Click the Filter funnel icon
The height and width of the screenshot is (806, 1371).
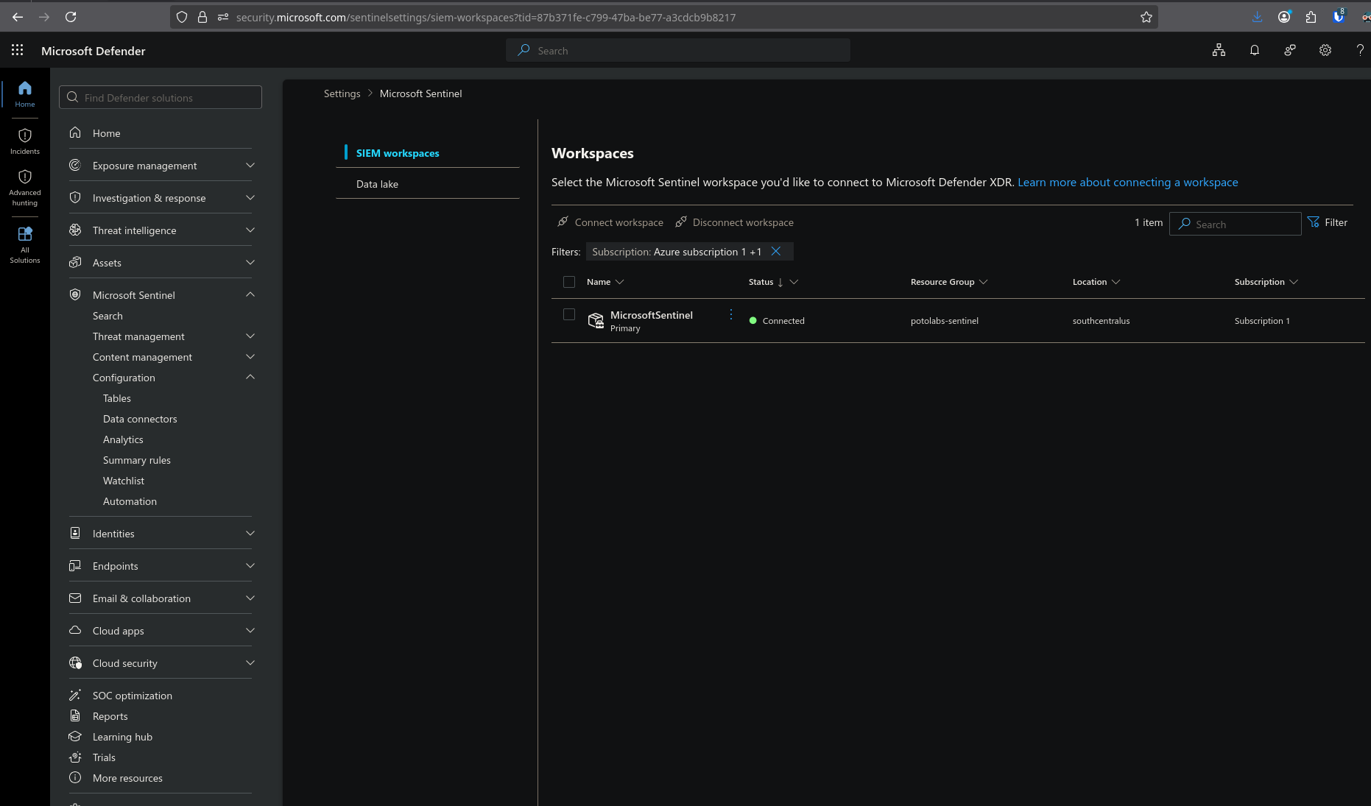click(1314, 222)
